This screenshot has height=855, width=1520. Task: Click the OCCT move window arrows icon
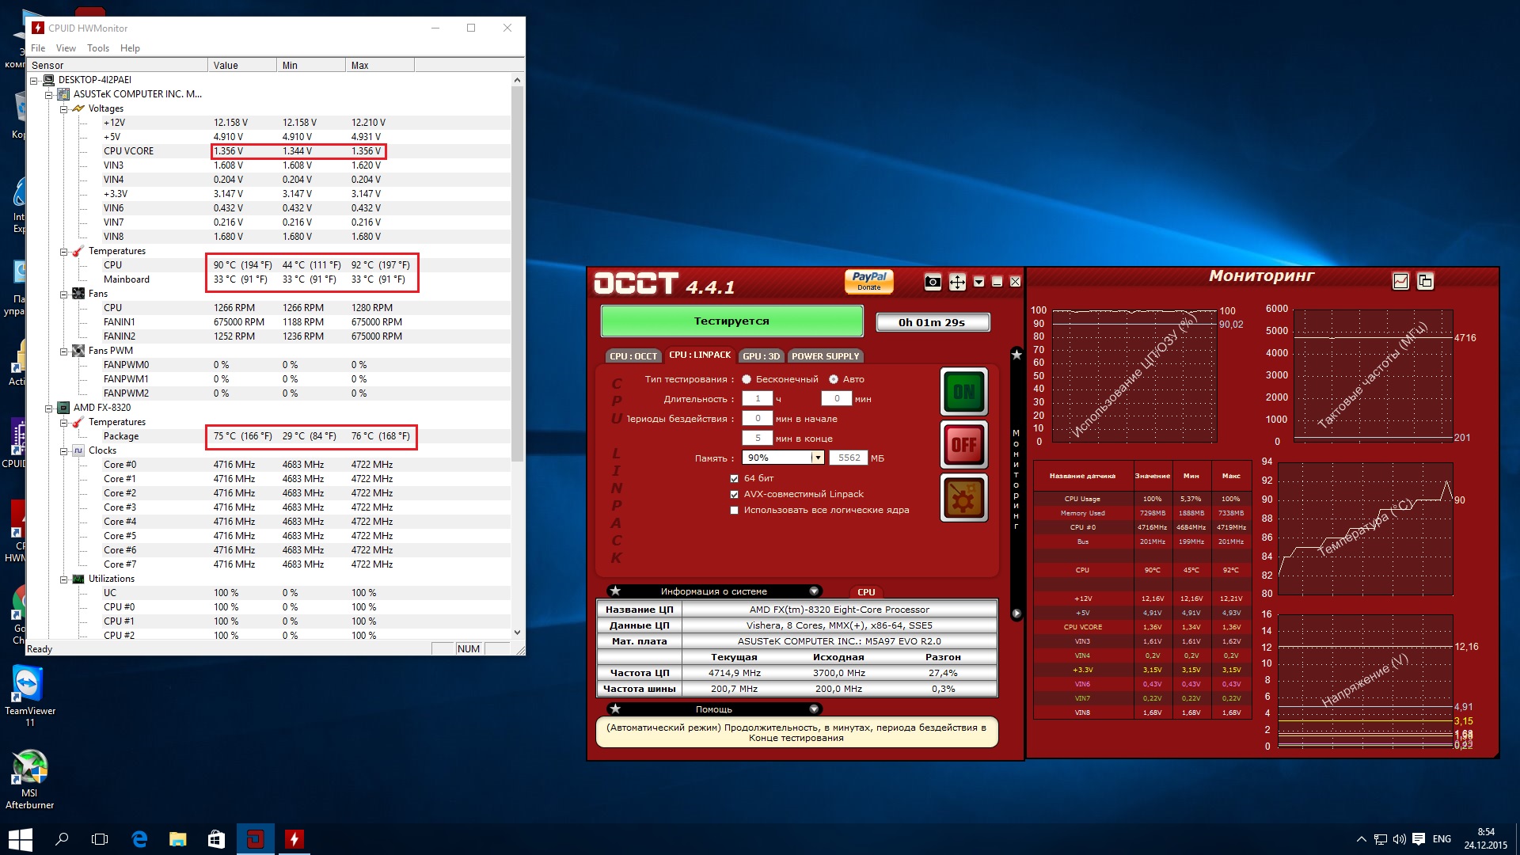click(957, 282)
